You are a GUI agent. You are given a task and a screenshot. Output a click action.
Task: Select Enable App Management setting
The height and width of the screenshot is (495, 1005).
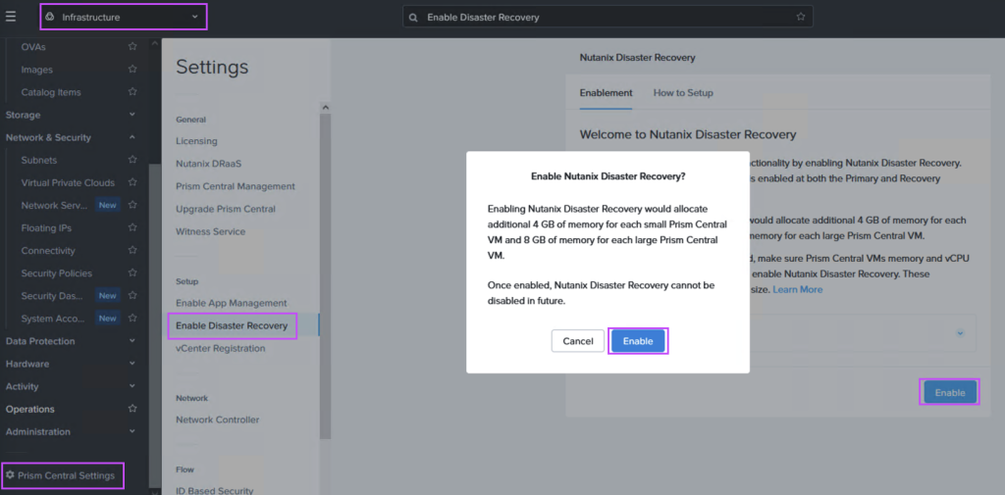click(231, 303)
